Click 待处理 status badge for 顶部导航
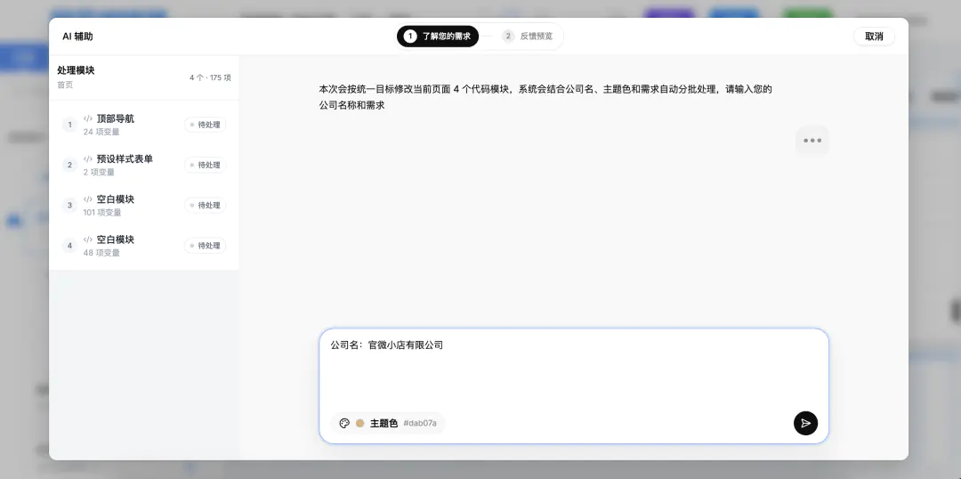Screen dimensions: 961x479 point(206,125)
